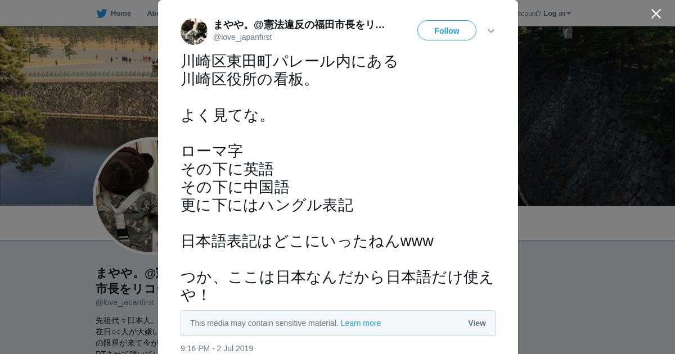
Task: Open the Learn more link
Action: pos(361,323)
